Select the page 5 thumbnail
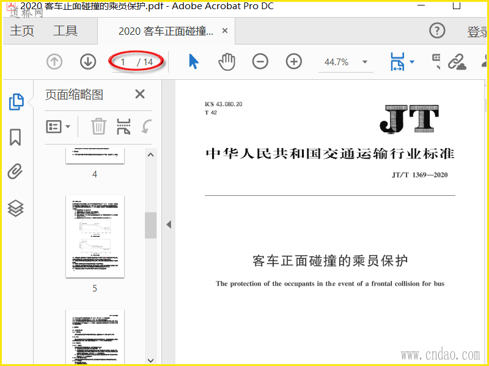The image size is (489, 366). coord(95,237)
